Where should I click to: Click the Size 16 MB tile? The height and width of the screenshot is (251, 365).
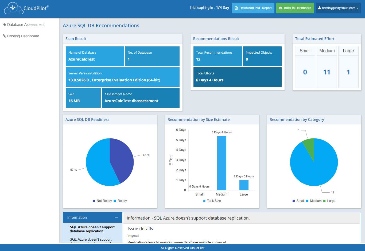83,98
